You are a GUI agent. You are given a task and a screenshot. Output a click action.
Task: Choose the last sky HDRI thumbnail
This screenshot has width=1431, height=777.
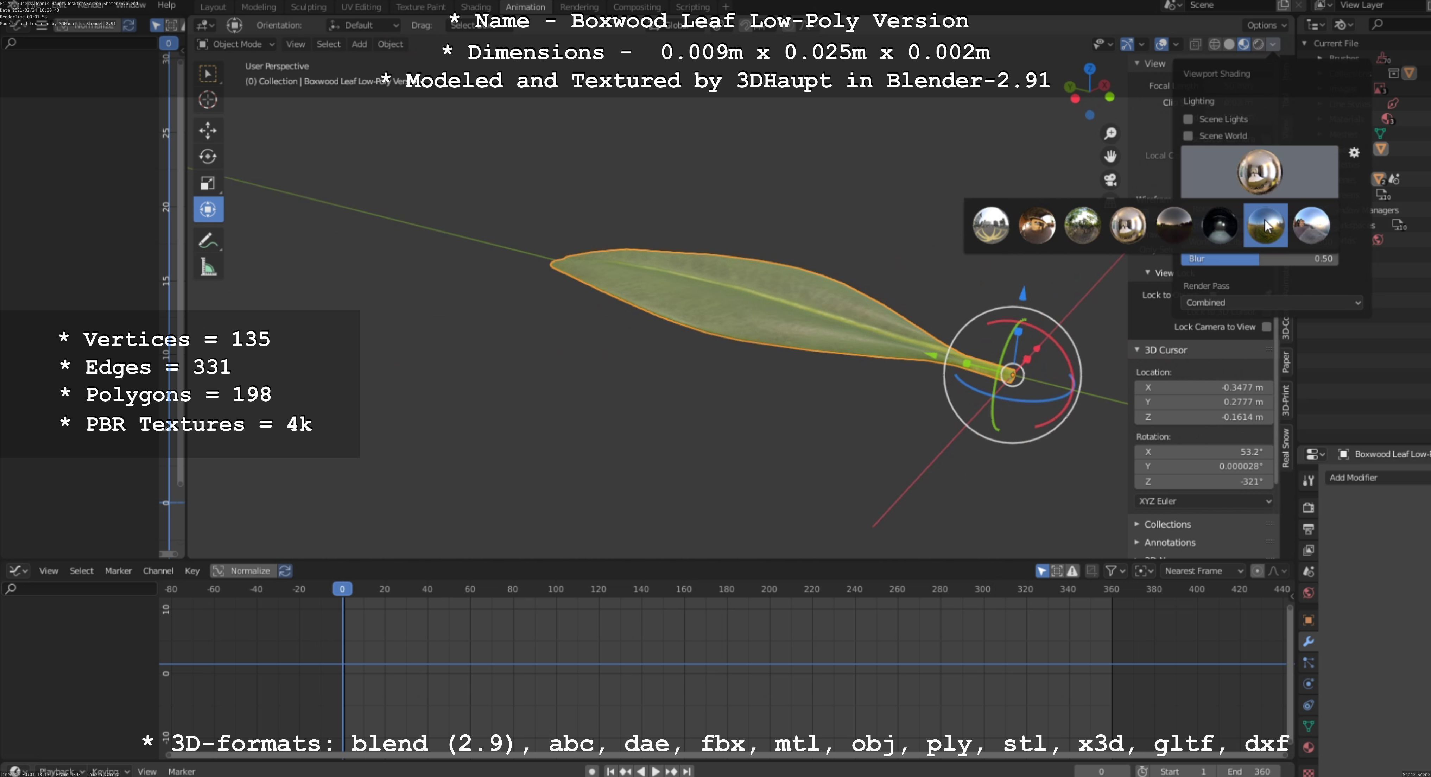pyautogui.click(x=1311, y=226)
